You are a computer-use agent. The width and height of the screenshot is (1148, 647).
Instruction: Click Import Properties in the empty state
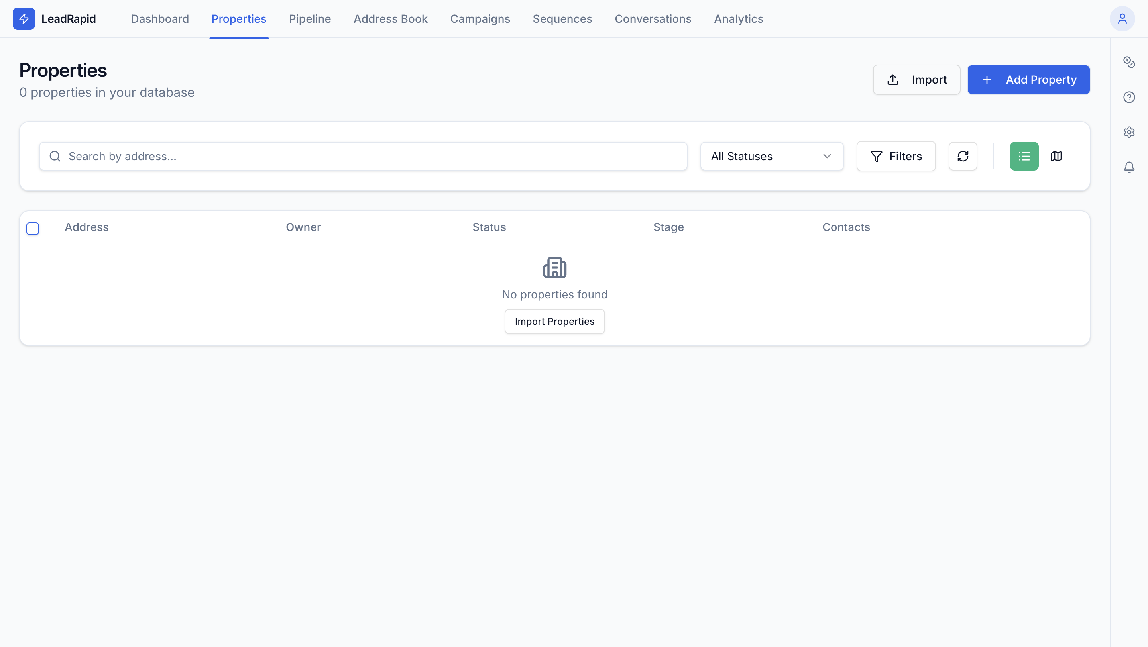554,321
